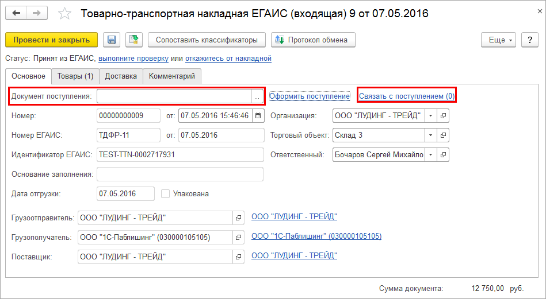Open the Ответственный dropdown list
The image size is (546, 299).
point(430,155)
